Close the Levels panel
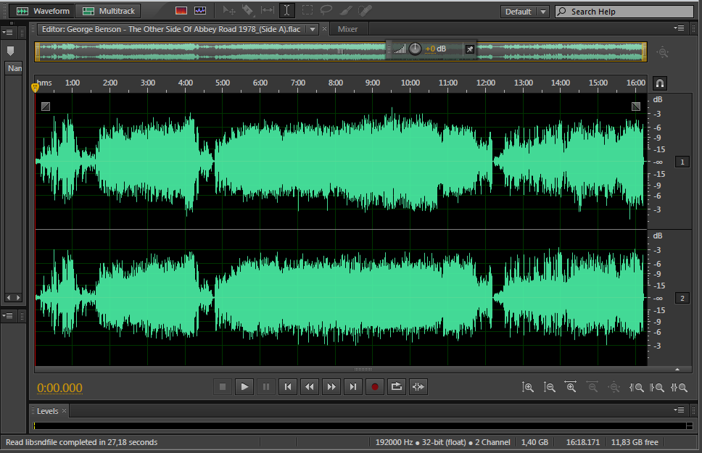 [x=64, y=410]
